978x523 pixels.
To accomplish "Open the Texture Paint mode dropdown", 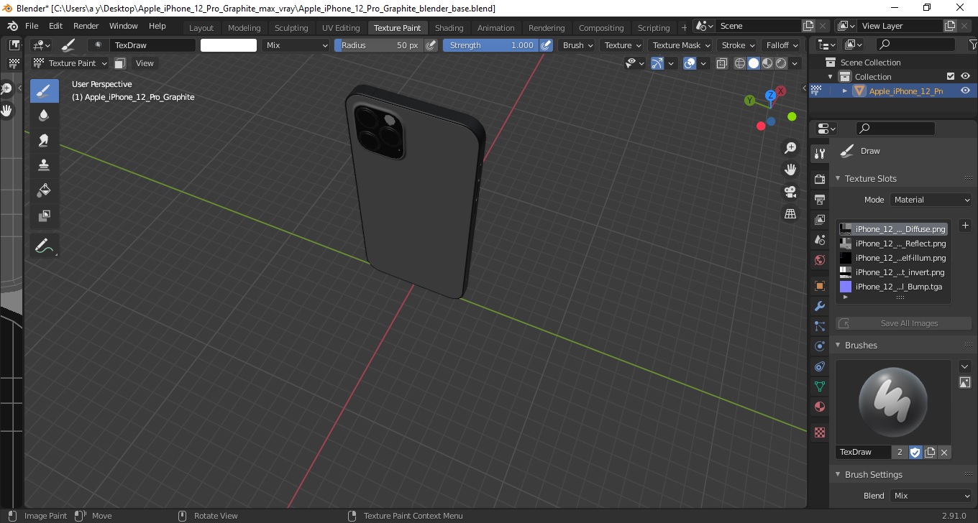I will click(x=70, y=63).
